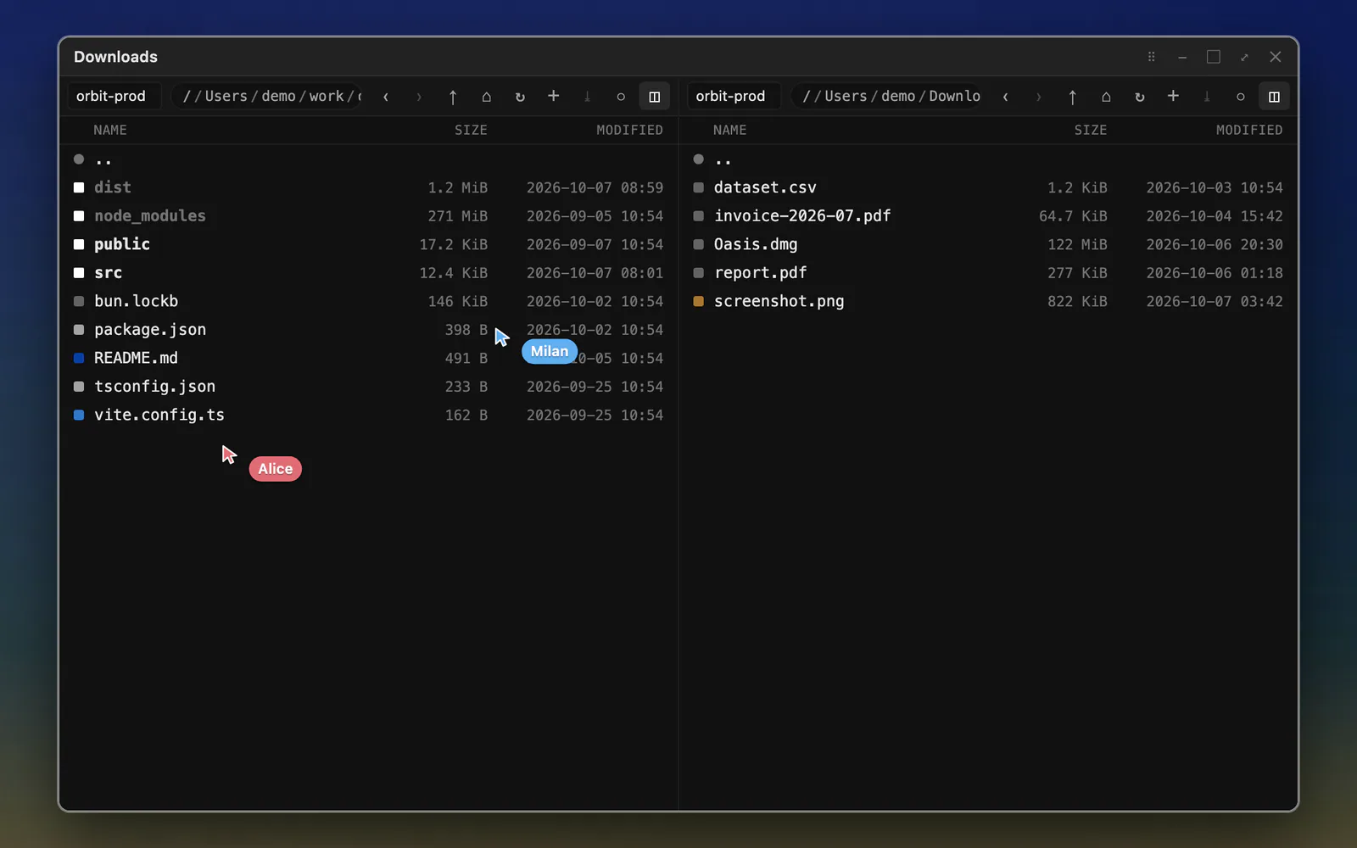Click 271 MiB size of node_modules
This screenshot has width=1357, height=848.
click(x=457, y=216)
